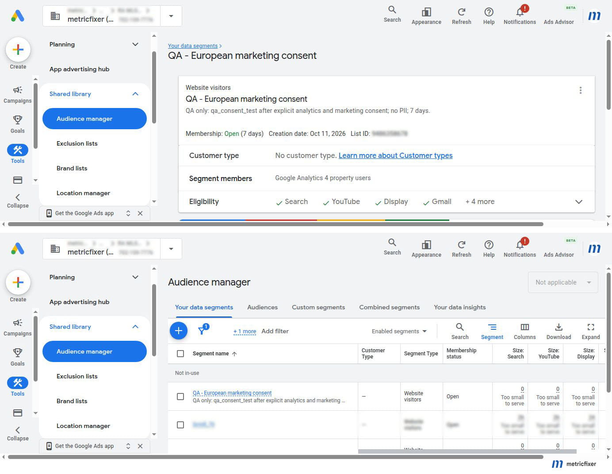
Task: Open Appearance icon in the Audience manager list view
Action: 426,248
